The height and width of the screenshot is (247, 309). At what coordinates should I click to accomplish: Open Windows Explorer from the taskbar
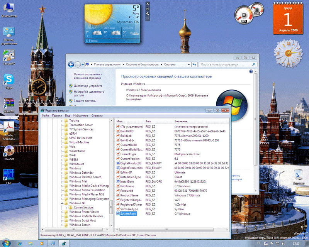(31, 244)
